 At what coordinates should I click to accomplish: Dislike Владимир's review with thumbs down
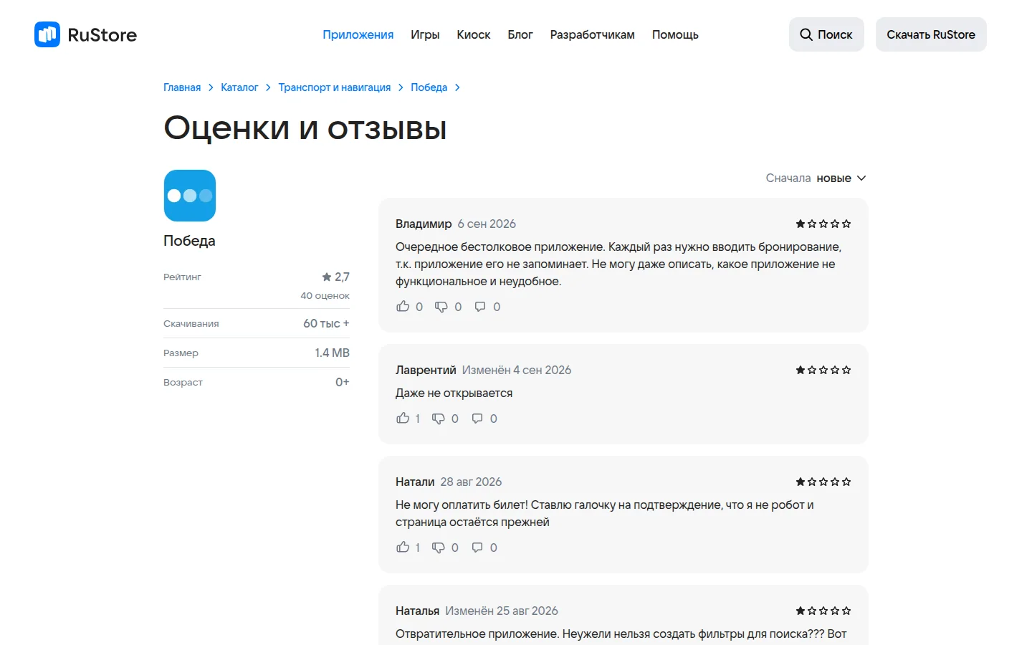point(441,307)
